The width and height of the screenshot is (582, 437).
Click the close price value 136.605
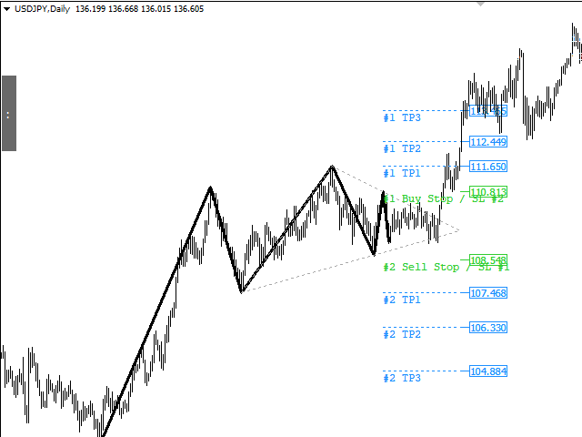point(188,9)
